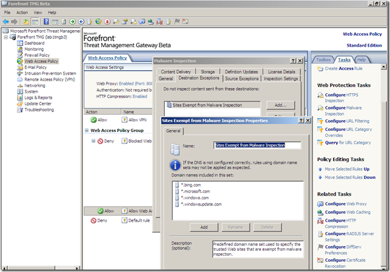
Task: Click the red circle down-arrow toolbar icon
Action: [x=107, y=22]
